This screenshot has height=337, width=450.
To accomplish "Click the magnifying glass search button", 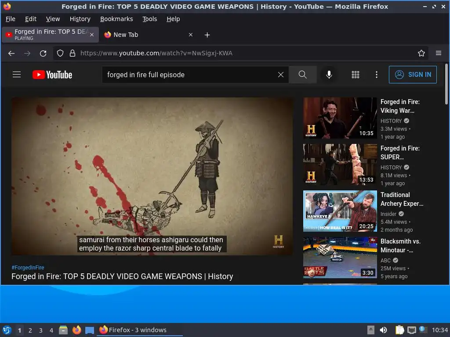I will click(x=302, y=75).
